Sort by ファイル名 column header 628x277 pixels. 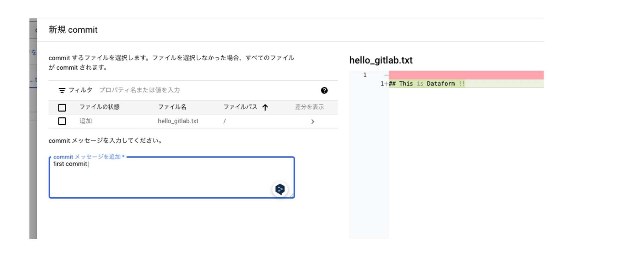click(x=172, y=107)
